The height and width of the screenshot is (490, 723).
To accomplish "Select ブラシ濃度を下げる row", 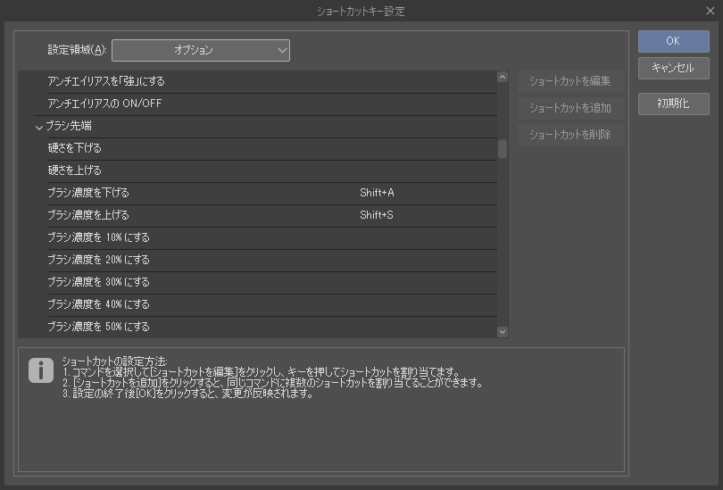I will coord(272,193).
